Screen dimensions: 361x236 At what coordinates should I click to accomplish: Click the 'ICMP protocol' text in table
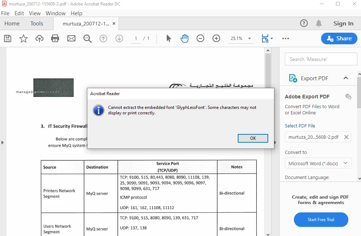(133, 197)
